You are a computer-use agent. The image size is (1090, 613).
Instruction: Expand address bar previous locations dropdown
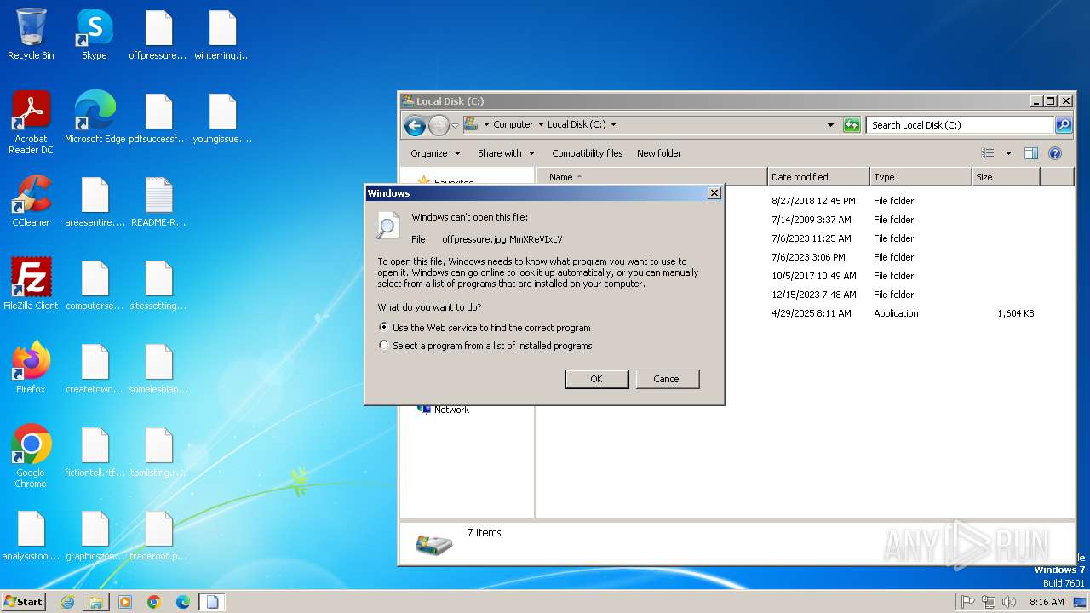(x=831, y=124)
